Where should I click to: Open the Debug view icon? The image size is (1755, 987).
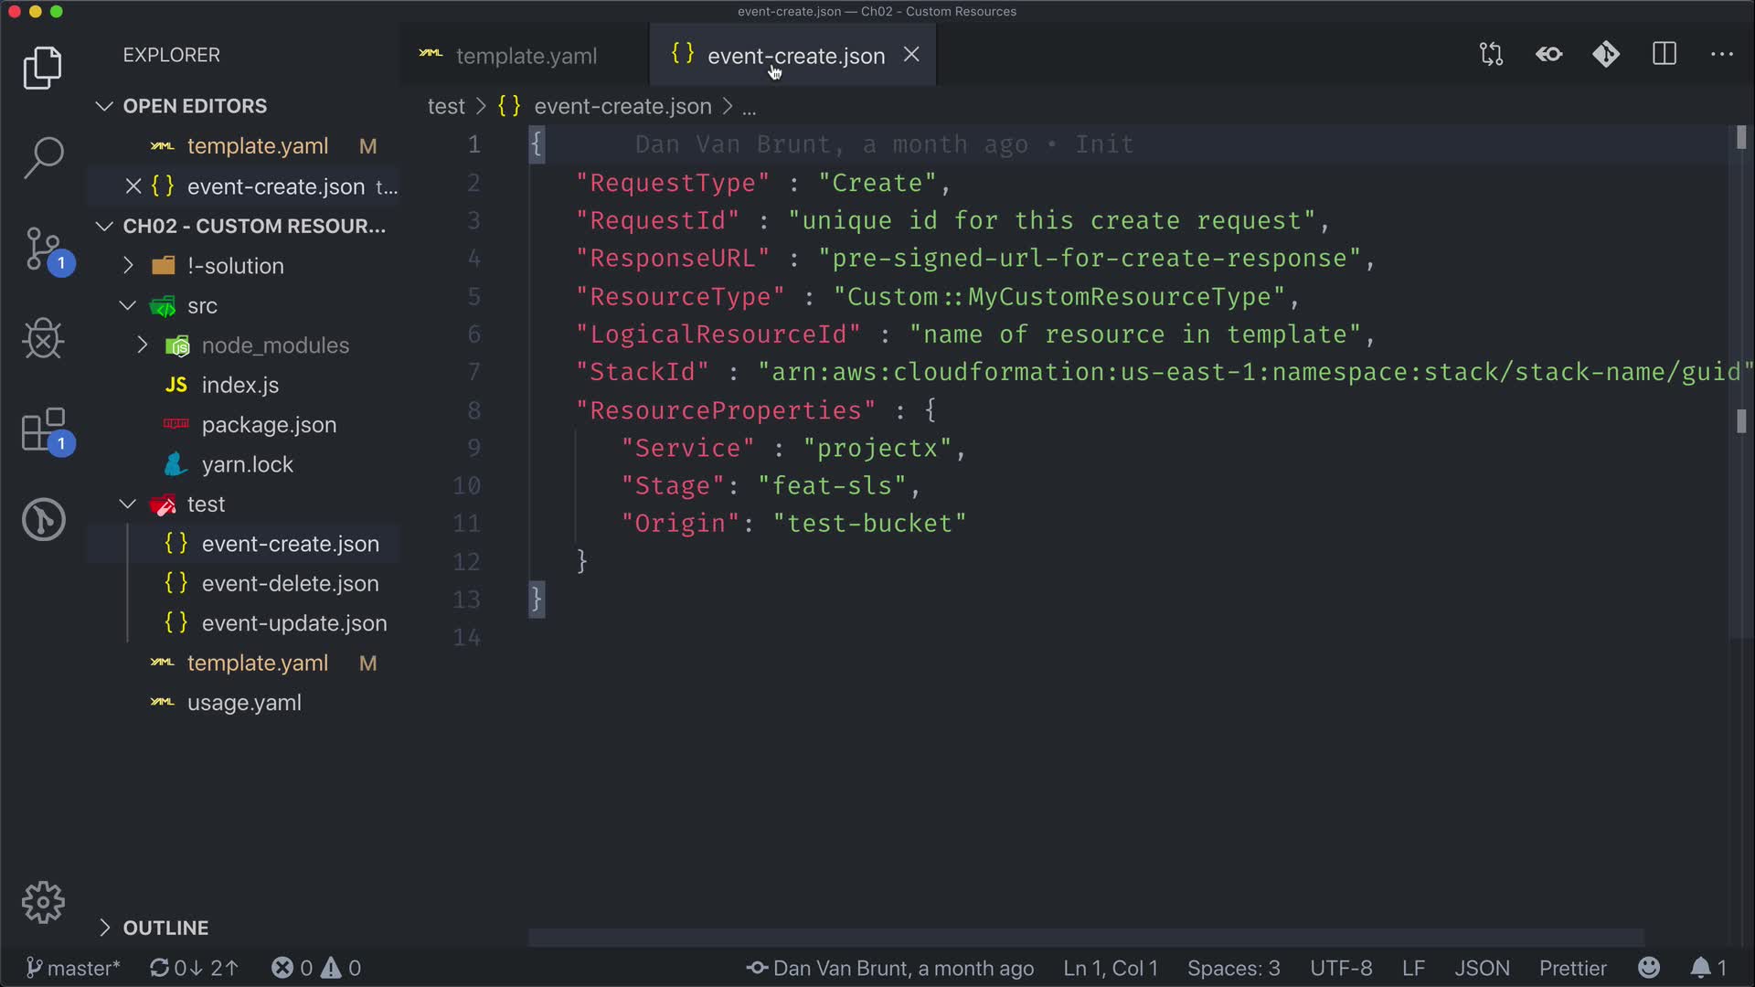(43, 339)
